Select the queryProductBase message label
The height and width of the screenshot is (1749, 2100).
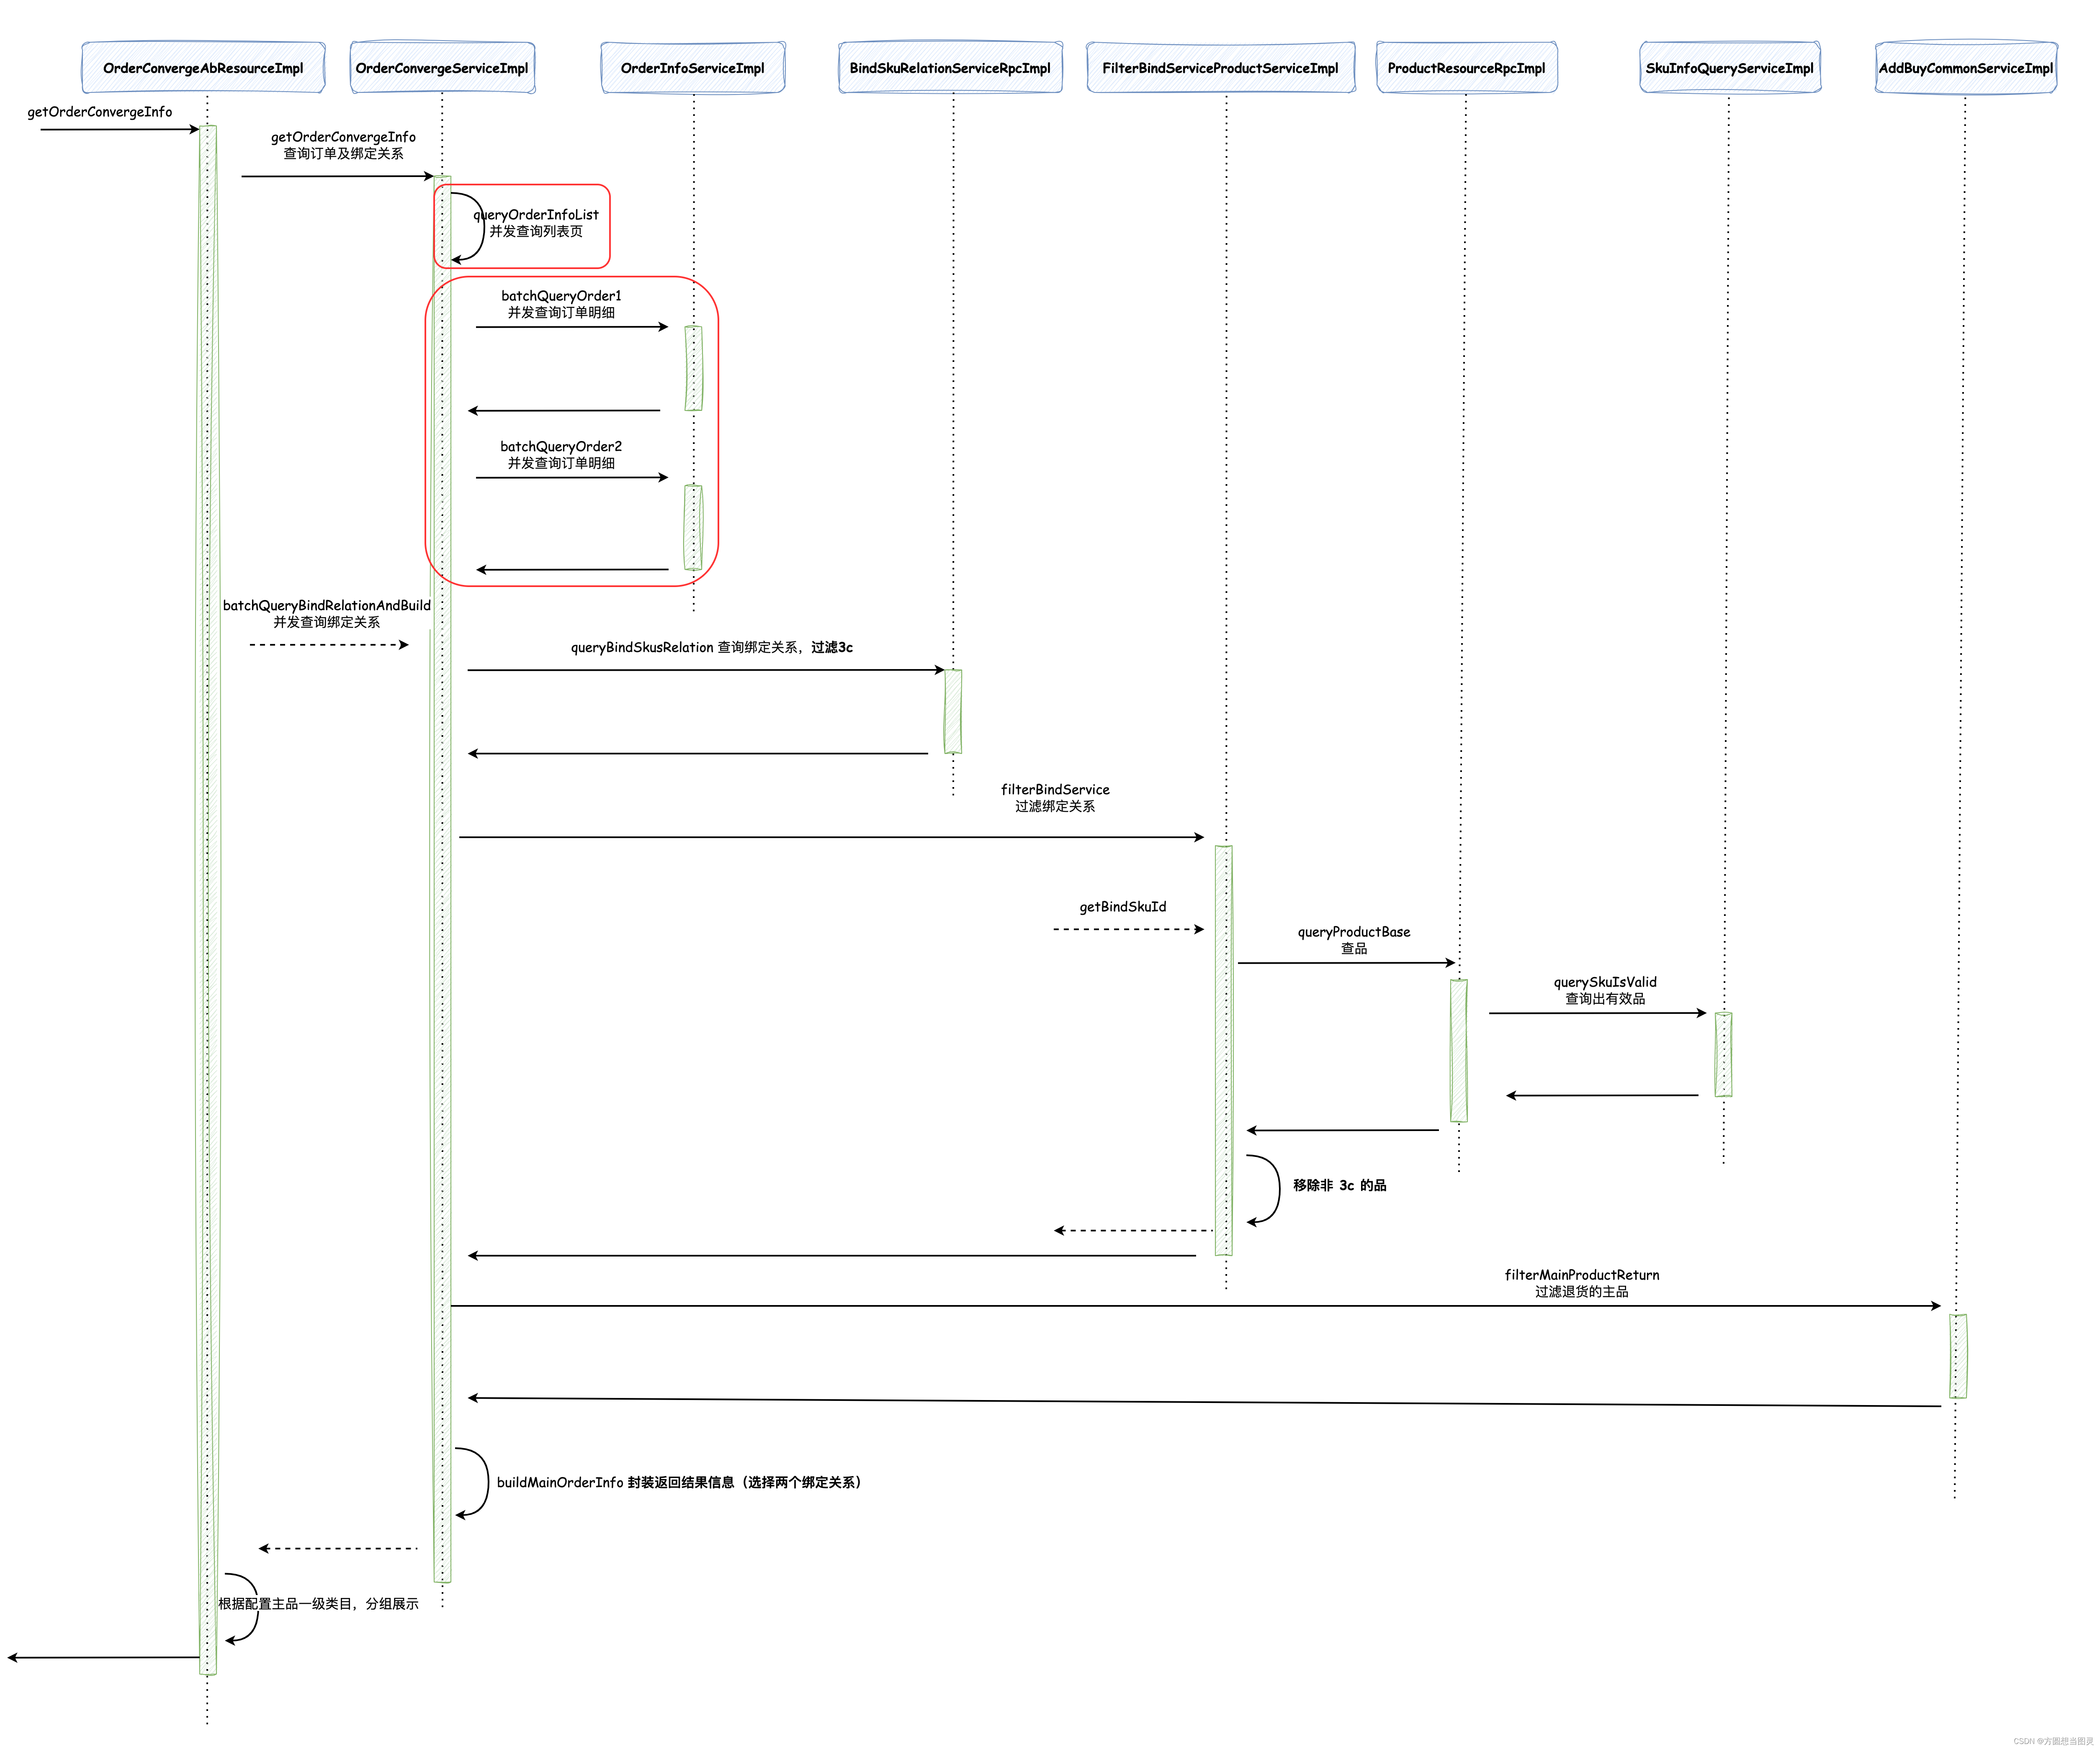pyautogui.click(x=1354, y=933)
